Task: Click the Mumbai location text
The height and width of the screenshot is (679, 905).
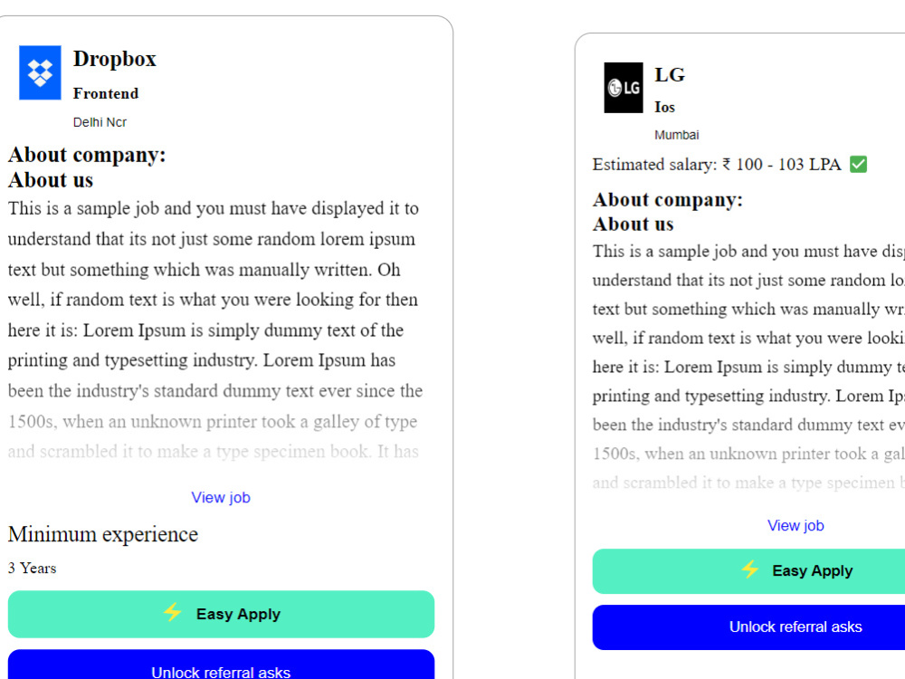Action: [x=676, y=135]
